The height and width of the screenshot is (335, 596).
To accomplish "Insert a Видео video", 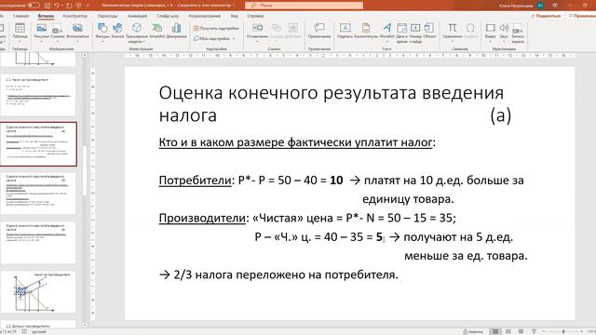I will point(491,31).
